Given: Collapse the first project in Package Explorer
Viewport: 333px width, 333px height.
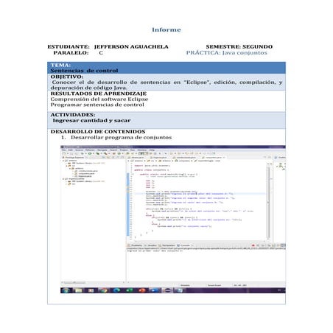Looking at the screenshot, I should [63, 161].
